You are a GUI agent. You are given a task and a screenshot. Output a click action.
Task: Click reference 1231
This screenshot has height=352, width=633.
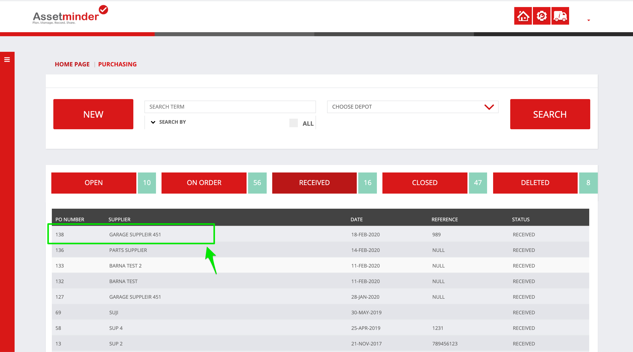(x=438, y=328)
